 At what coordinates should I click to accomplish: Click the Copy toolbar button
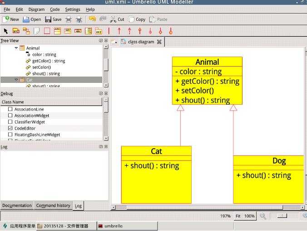tap(137, 19)
